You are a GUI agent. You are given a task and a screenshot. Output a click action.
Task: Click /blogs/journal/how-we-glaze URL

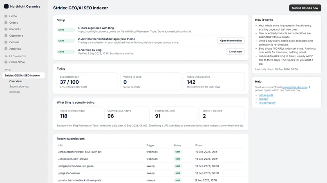tap(76, 166)
